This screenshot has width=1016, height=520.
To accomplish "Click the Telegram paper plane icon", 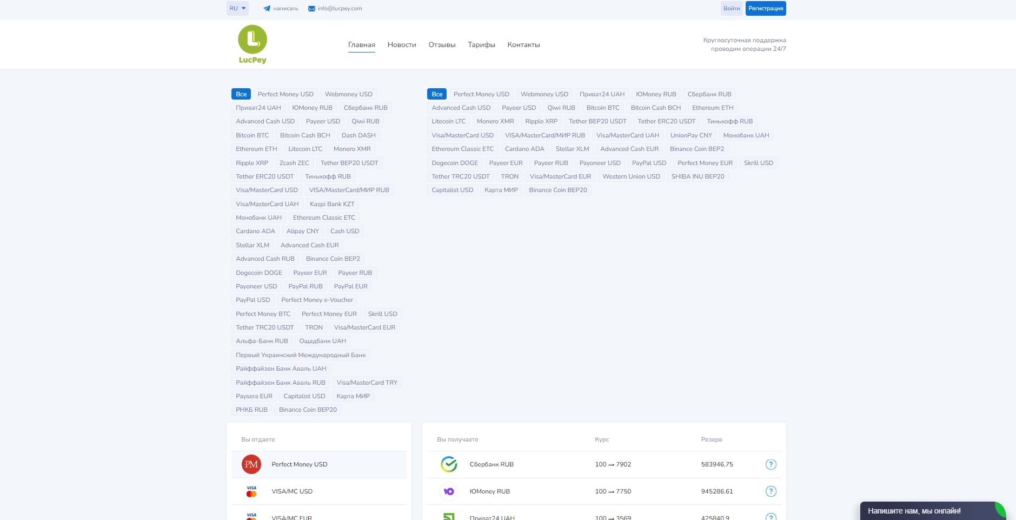I will tap(267, 9).
